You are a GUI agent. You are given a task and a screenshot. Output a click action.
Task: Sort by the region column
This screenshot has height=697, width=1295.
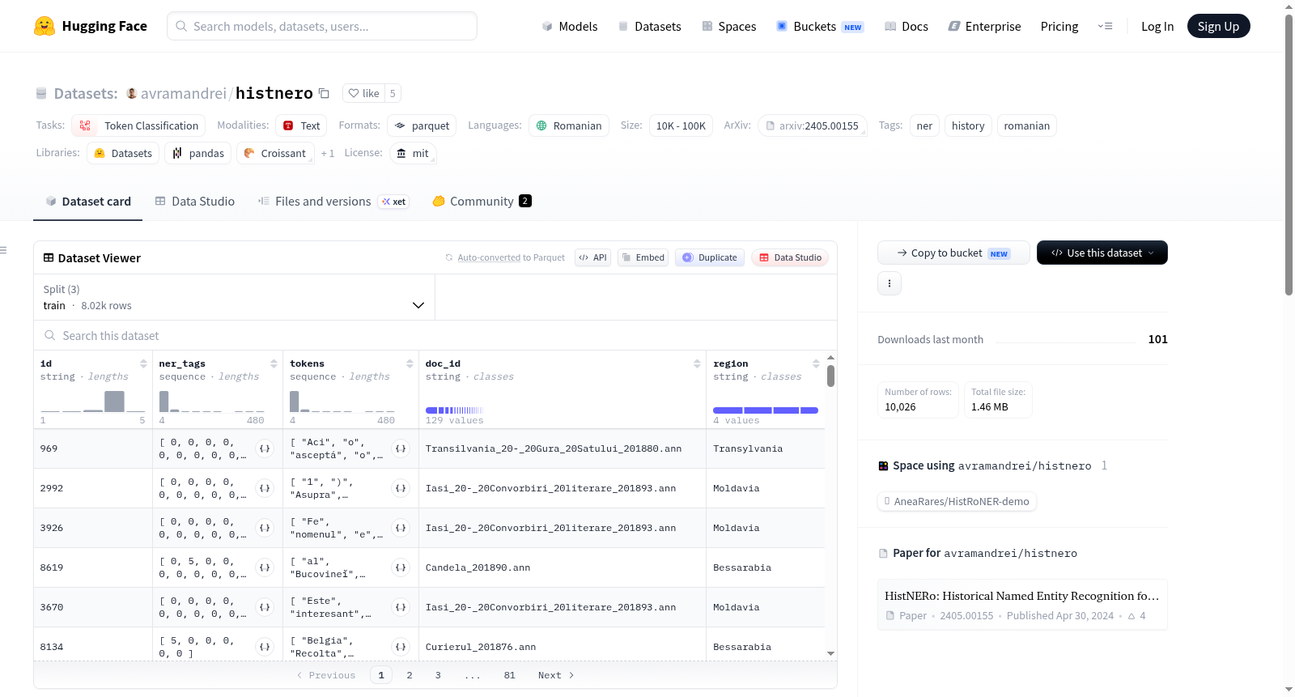816,363
